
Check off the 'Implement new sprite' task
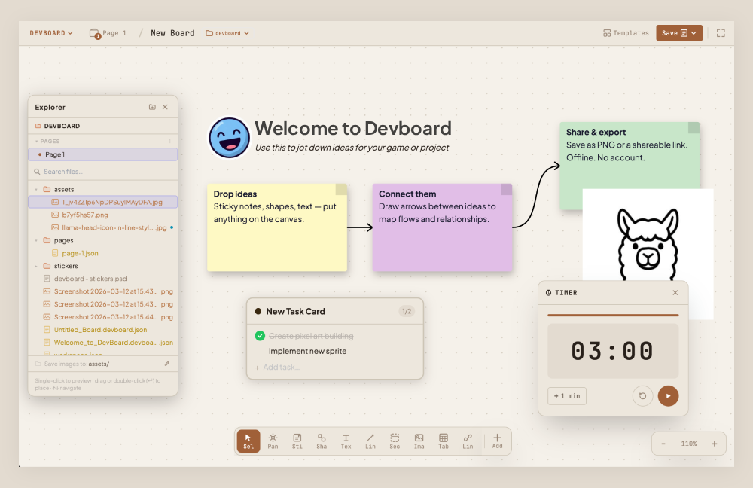260,351
